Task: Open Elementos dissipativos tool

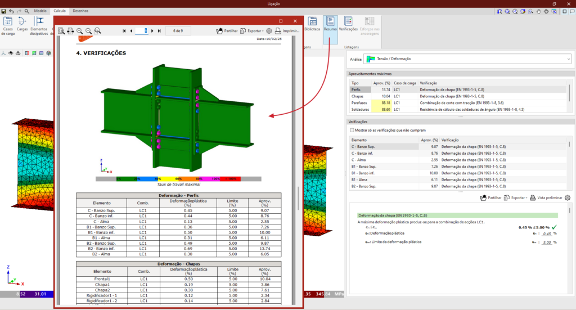Action: tap(39, 24)
